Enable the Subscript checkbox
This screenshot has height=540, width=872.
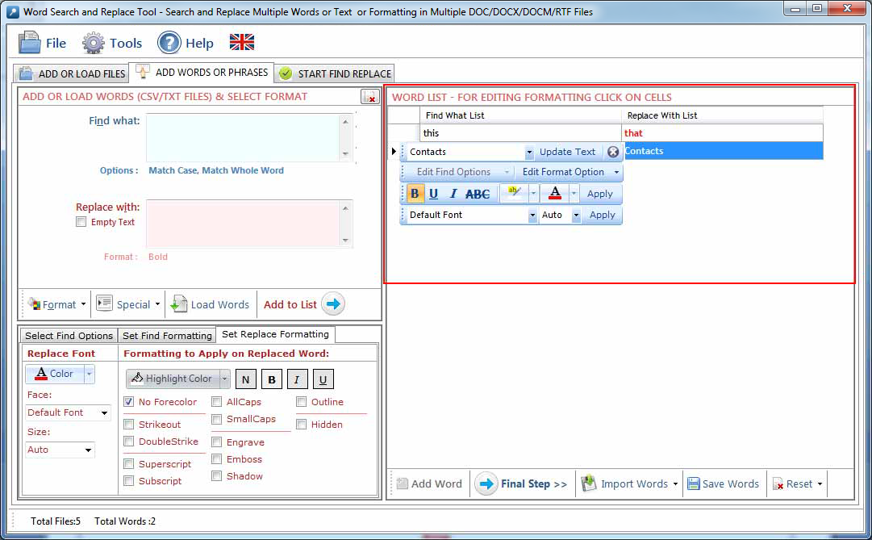(x=129, y=480)
